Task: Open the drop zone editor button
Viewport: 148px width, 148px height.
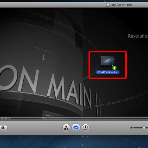Action: click(x=86, y=128)
